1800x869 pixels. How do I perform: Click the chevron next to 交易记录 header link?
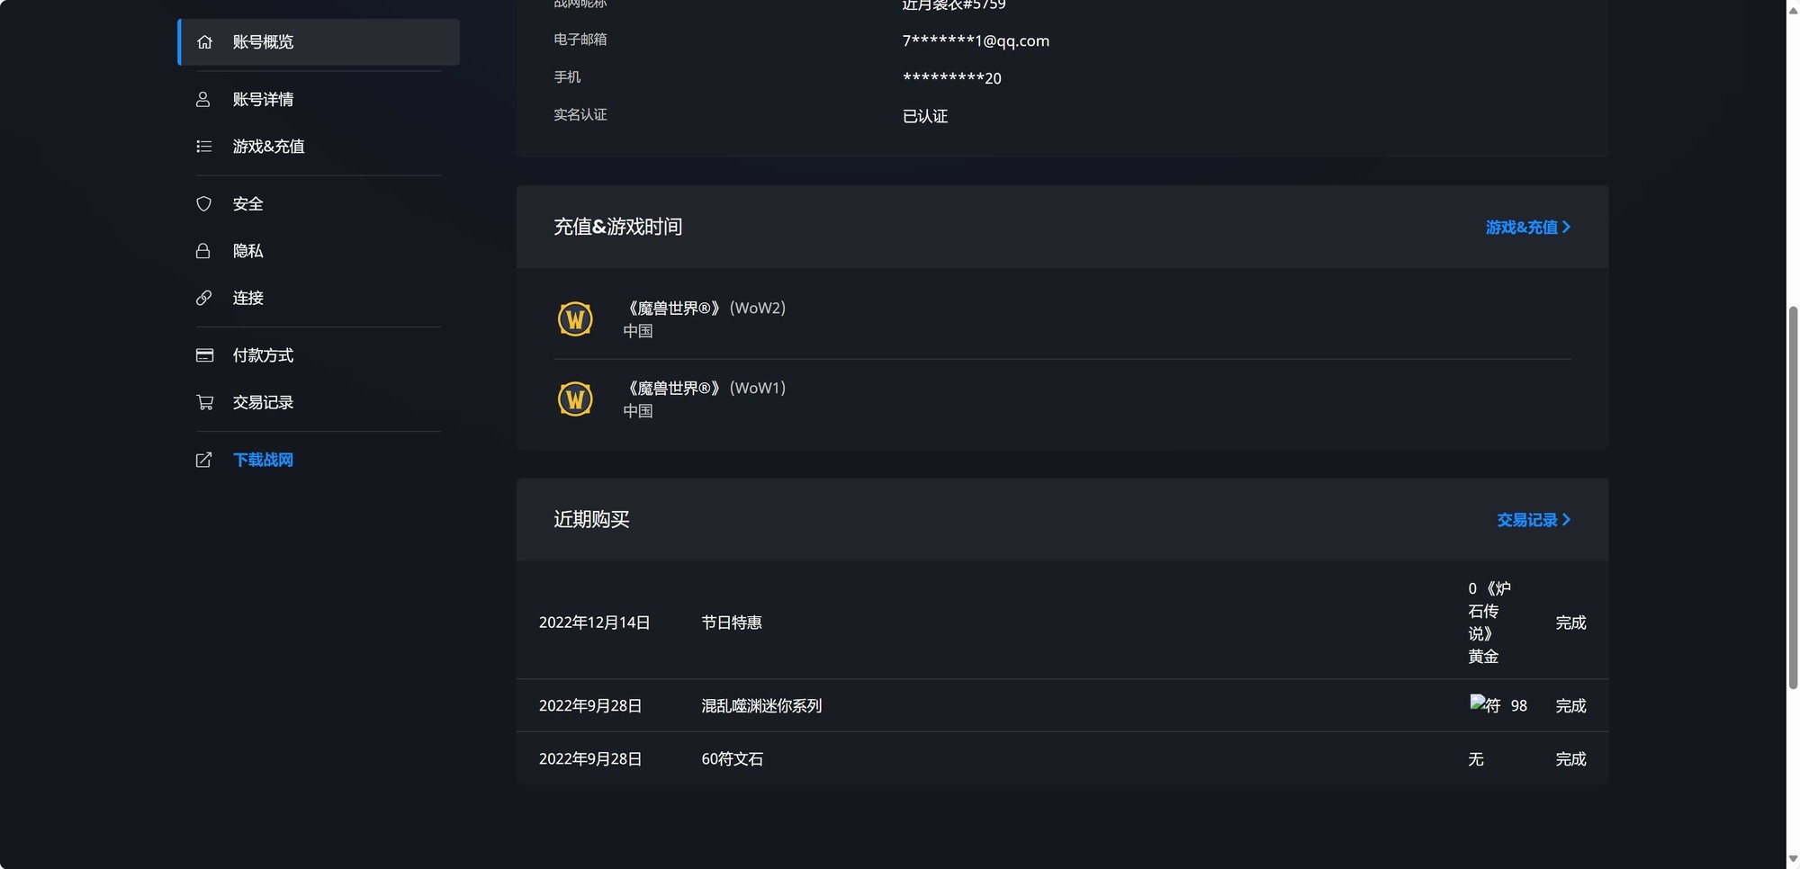click(1567, 520)
